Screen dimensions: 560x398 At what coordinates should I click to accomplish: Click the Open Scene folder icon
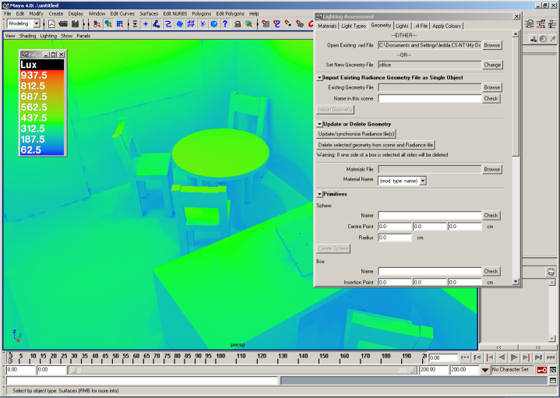(x=63, y=24)
